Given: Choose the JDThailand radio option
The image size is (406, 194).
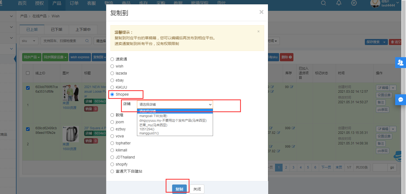Looking at the screenshot, I should pyautogui.click(x=112, y=157).
